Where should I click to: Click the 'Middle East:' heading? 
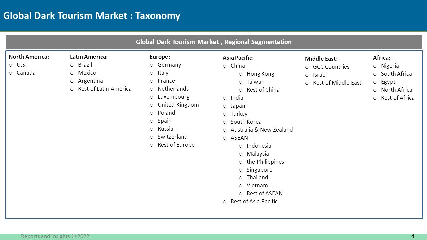(321, 59)
